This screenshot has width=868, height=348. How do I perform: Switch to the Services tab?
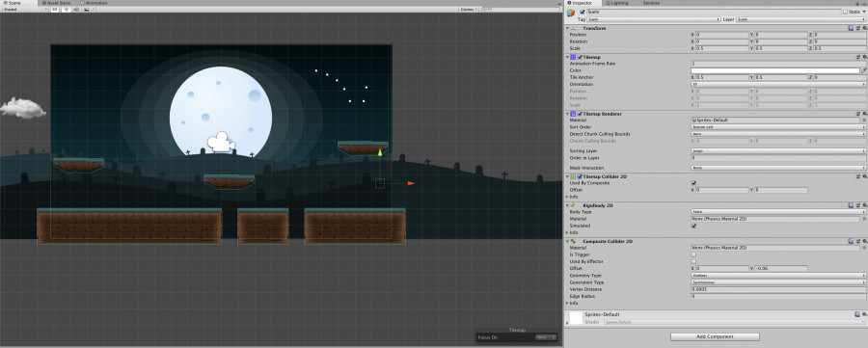click(x=651, y=3)
